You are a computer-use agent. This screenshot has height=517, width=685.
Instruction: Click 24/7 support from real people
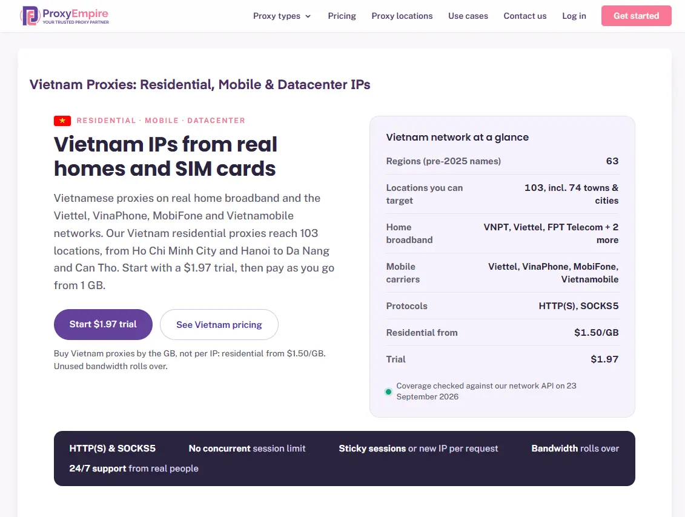pyautogui.click(x=134, y=469)
